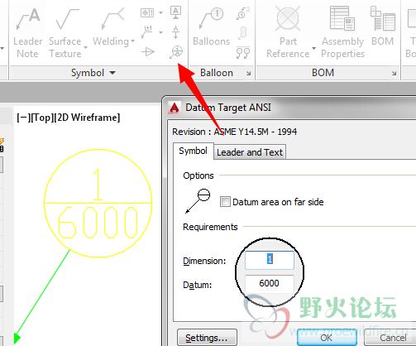
Task: Confirm with the OK button
Action: [327, 338]
